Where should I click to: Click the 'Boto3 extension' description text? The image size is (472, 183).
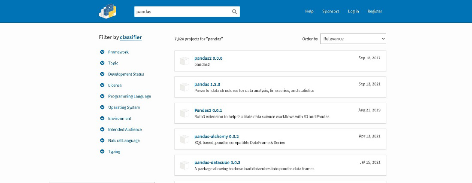click(x=262, y=116)
